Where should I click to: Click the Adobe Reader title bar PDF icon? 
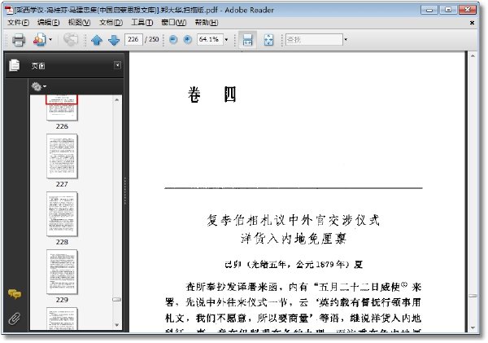point(9,10)
